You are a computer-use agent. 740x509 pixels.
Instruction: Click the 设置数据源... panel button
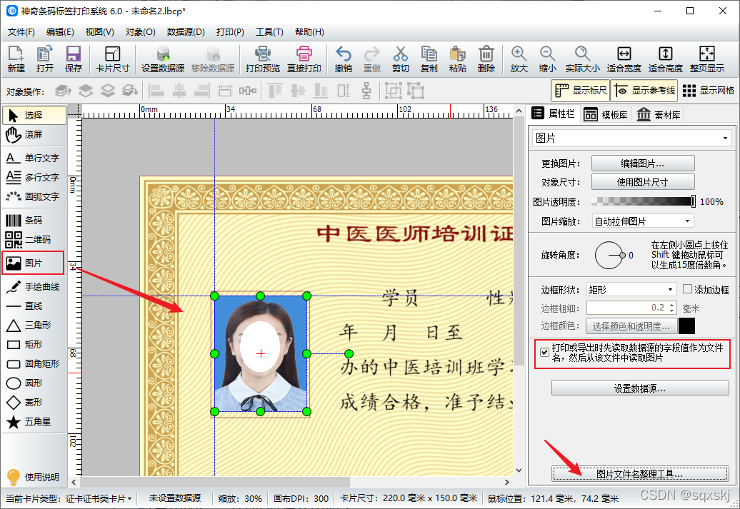pyautogui.click(x=640, y=388)
